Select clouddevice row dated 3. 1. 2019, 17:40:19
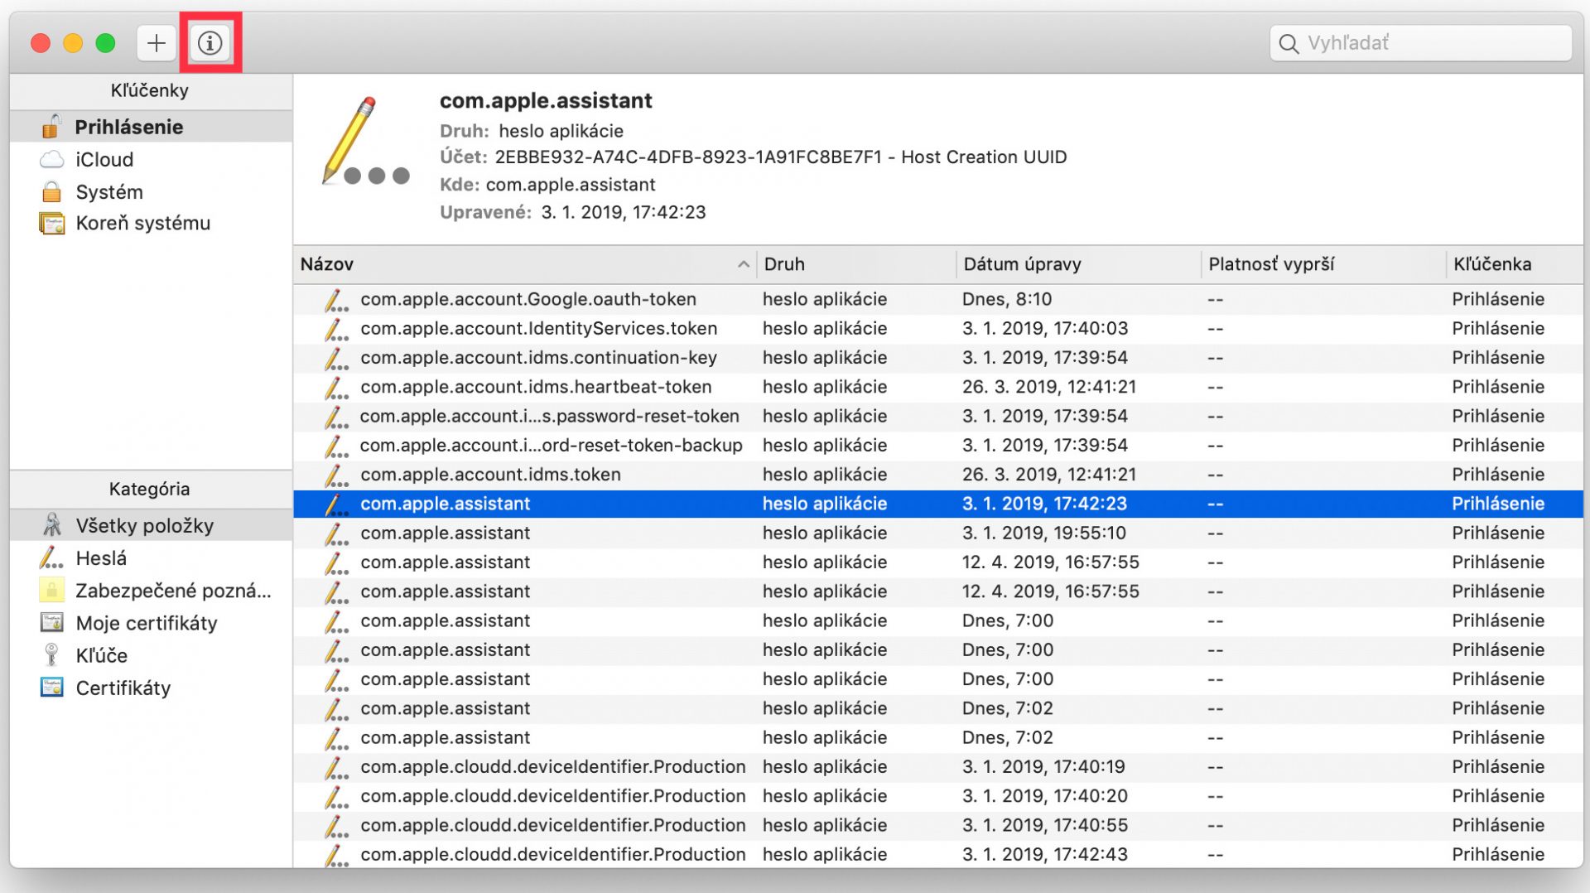The image size is (1590, 893). (938, 766)
